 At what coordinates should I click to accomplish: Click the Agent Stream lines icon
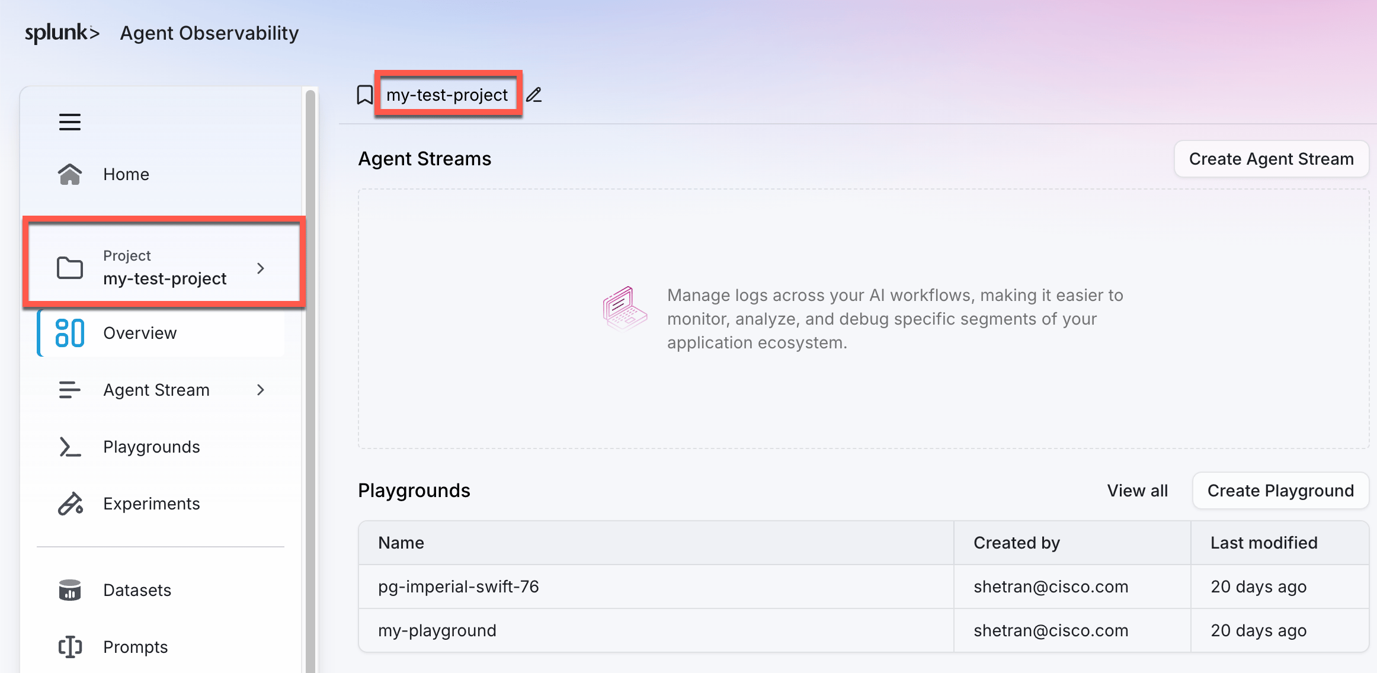70,390
